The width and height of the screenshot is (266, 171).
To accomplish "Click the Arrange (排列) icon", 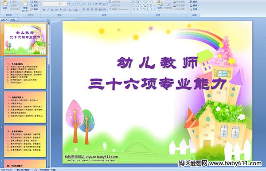I will (x=160, y=3).
